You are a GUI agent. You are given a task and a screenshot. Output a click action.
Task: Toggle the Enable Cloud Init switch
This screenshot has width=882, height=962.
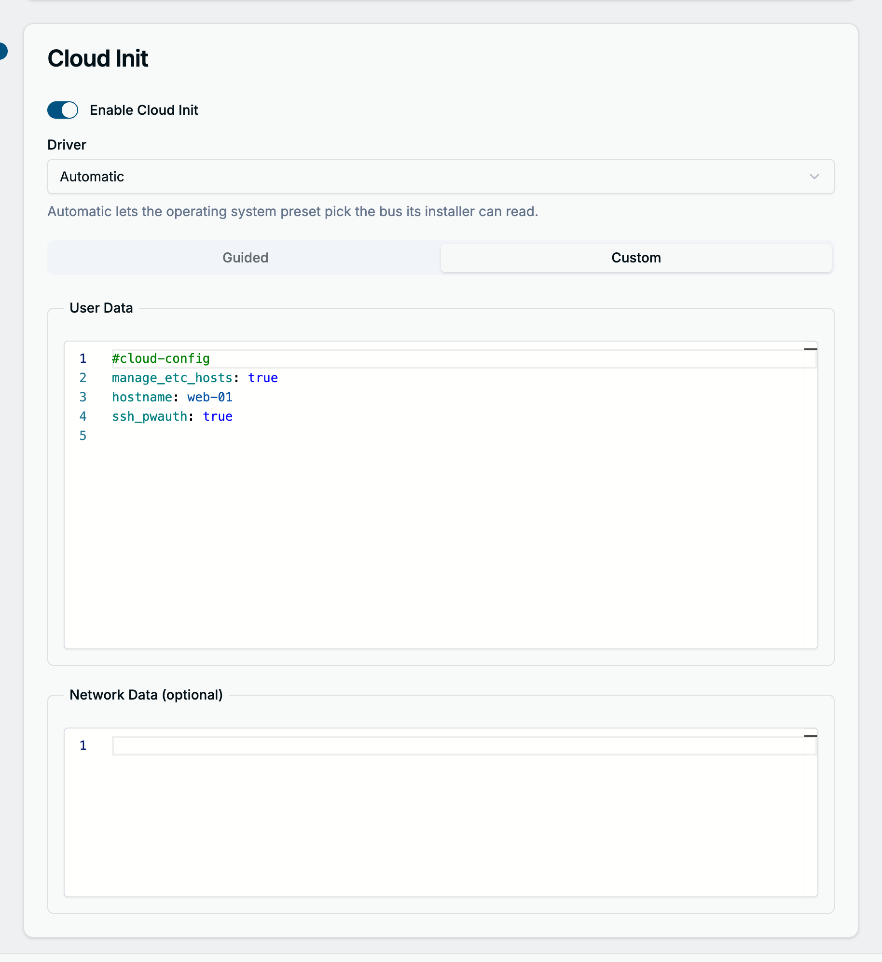tap(63, 110)
